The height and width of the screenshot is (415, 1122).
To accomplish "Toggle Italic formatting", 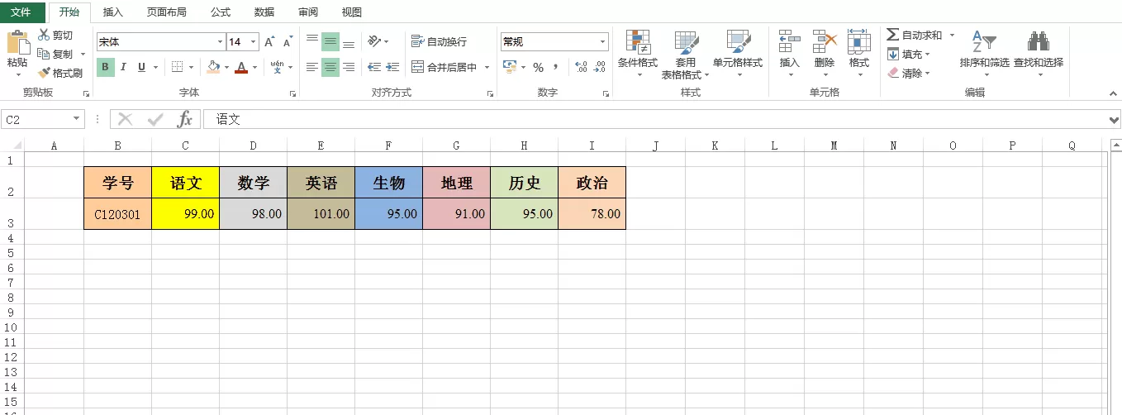I will point(124,67).
